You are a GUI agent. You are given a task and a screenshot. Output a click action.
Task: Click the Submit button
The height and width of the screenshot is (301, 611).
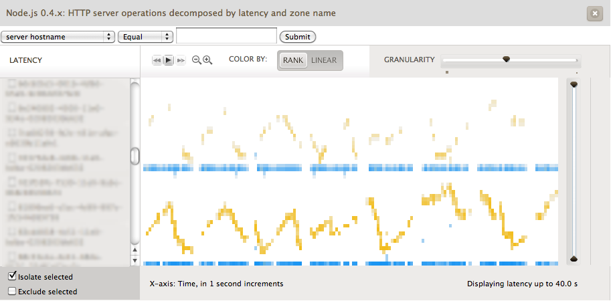coord(297,37)
